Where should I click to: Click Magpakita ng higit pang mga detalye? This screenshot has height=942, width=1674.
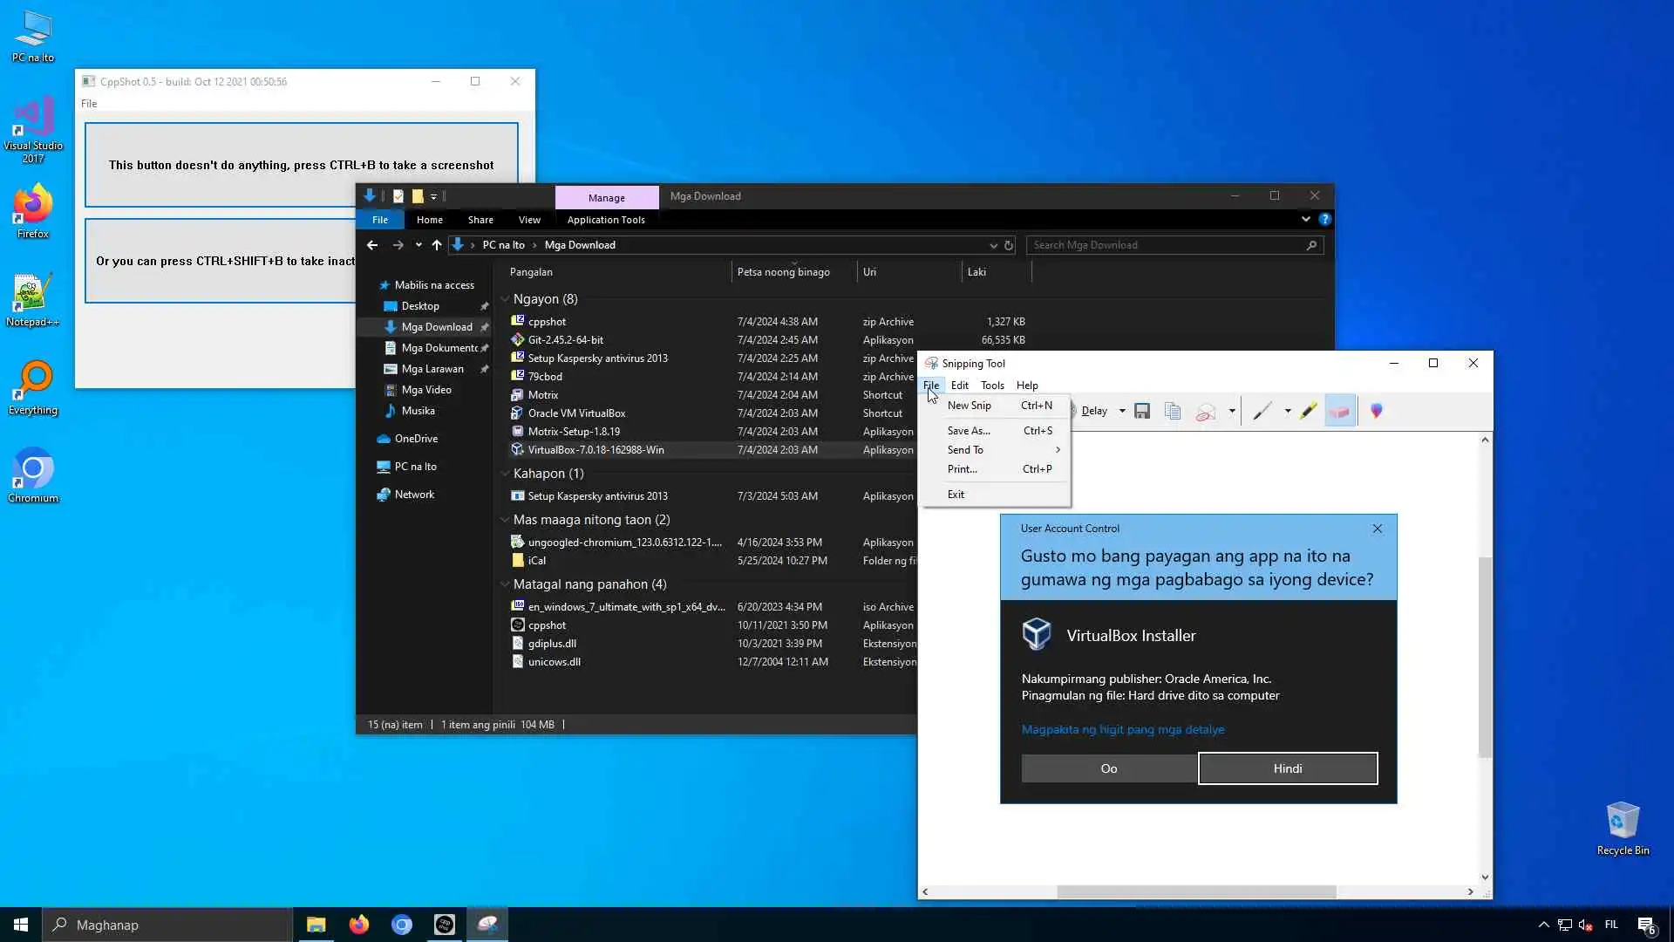(1123, 730)
